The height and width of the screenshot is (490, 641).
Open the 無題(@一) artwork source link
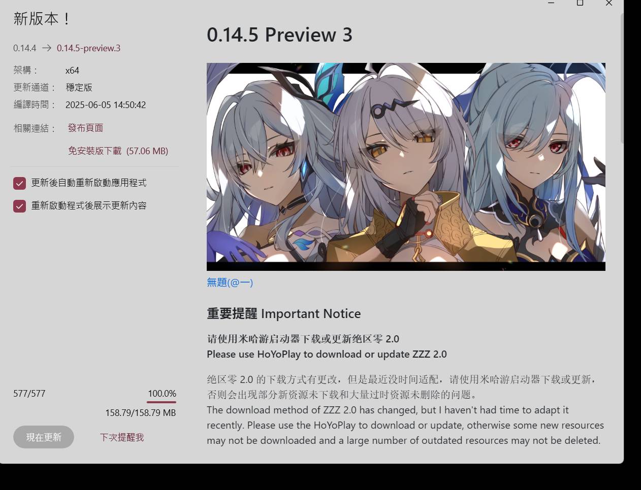[x=230, y=283]
